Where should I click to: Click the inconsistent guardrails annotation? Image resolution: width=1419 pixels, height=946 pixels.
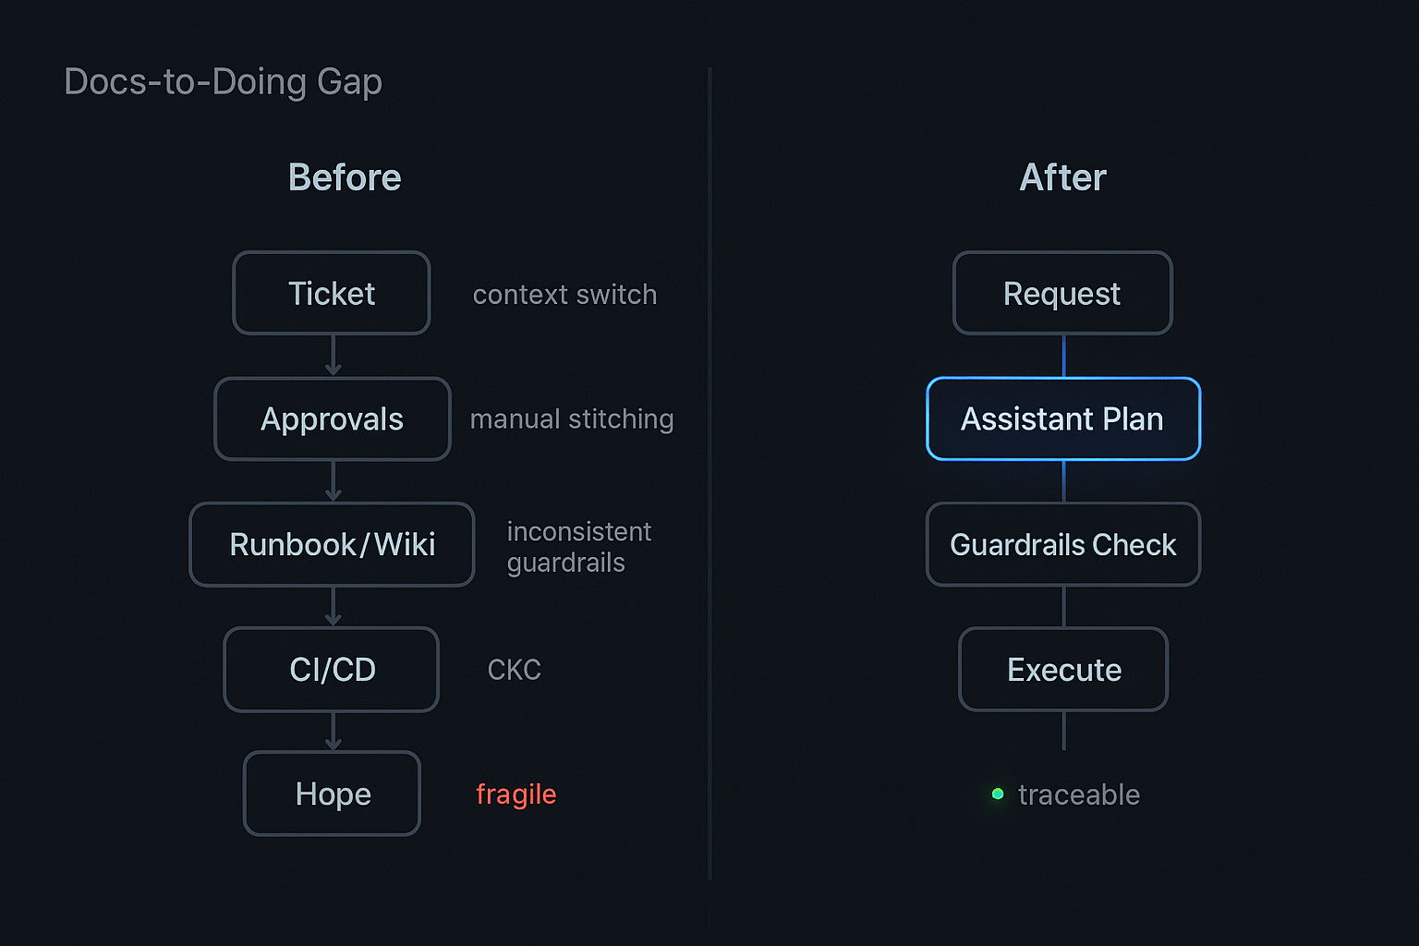[578, 547]
